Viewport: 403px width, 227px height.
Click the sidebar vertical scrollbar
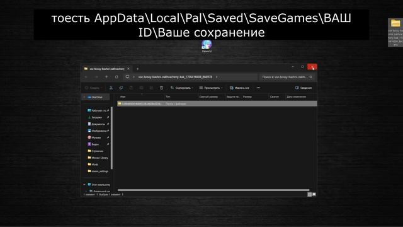tap(111, 137)
